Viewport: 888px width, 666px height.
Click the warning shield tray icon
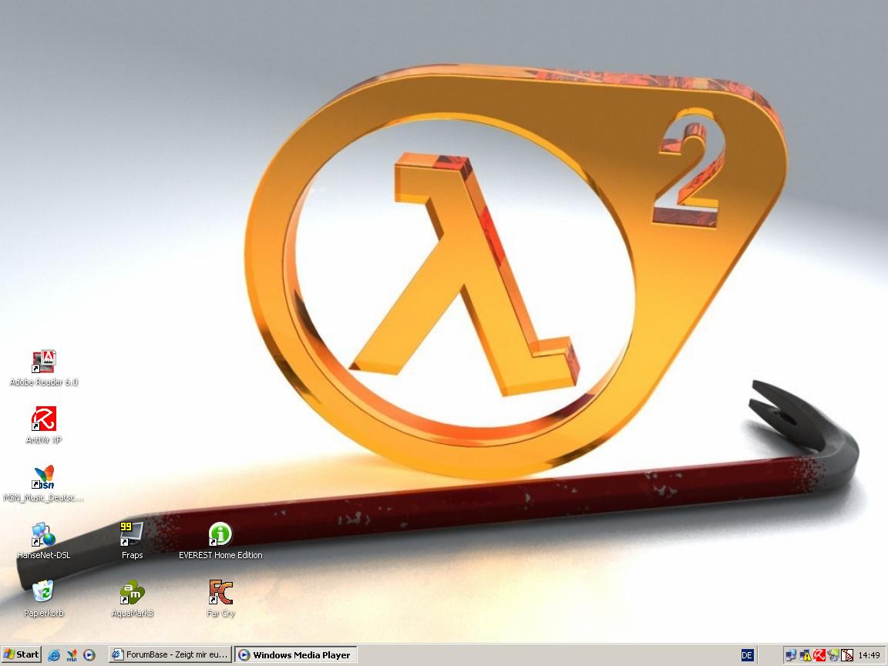pos(806,655)
